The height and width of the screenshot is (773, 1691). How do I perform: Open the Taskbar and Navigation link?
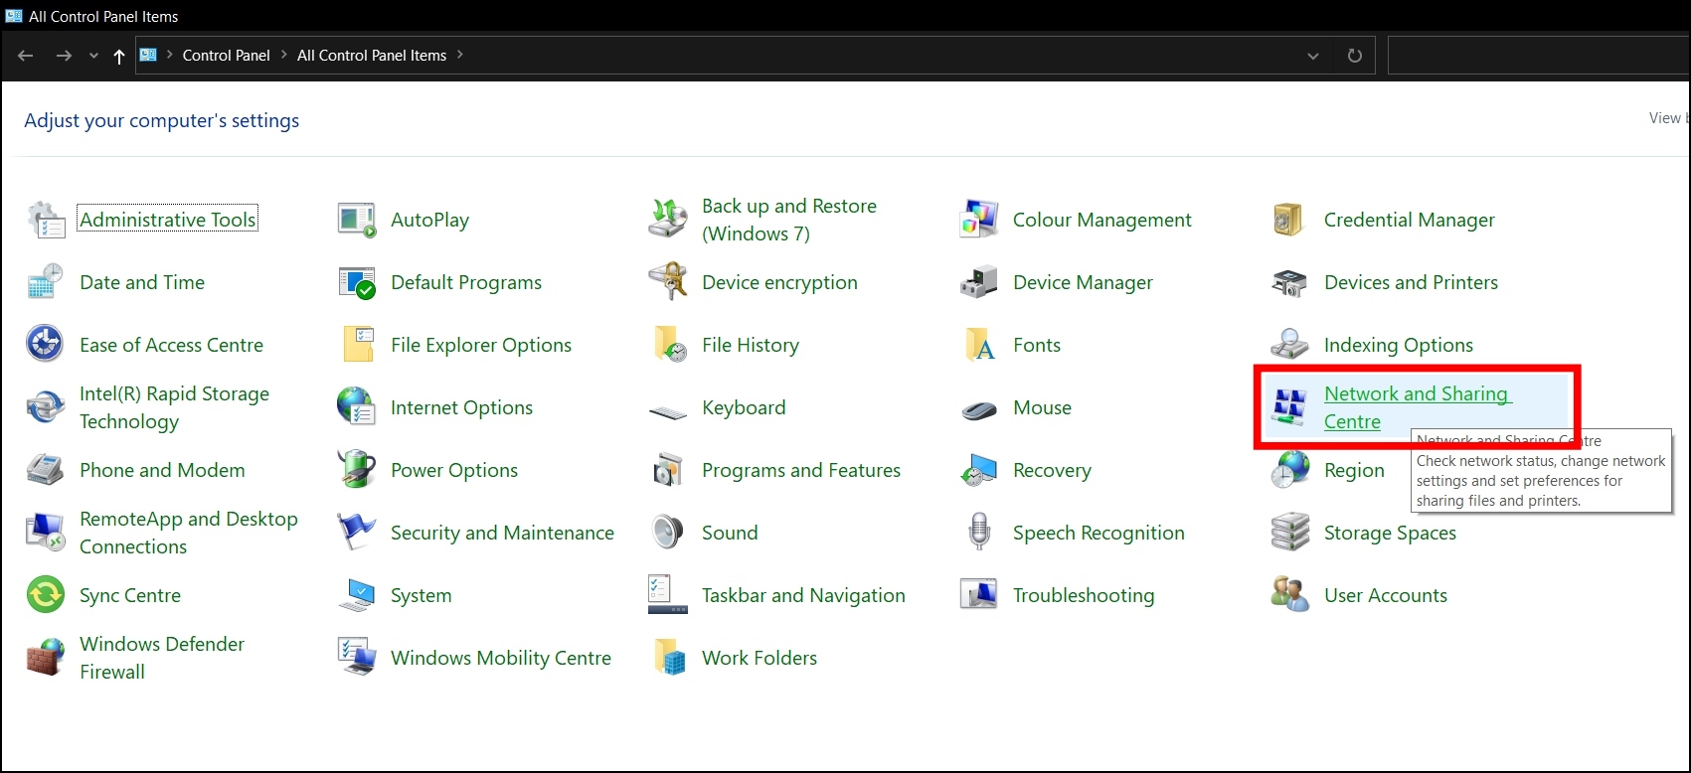[x=803, y=595]
